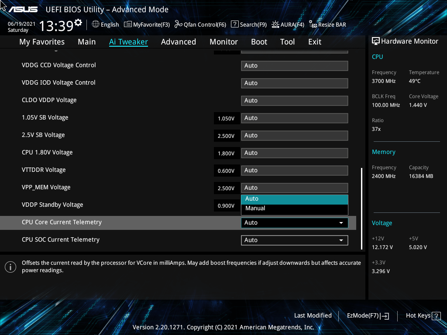This screenshot has height=335, width=447.
Task: Switch to the Monitor tab
Action: coord(223,41)
